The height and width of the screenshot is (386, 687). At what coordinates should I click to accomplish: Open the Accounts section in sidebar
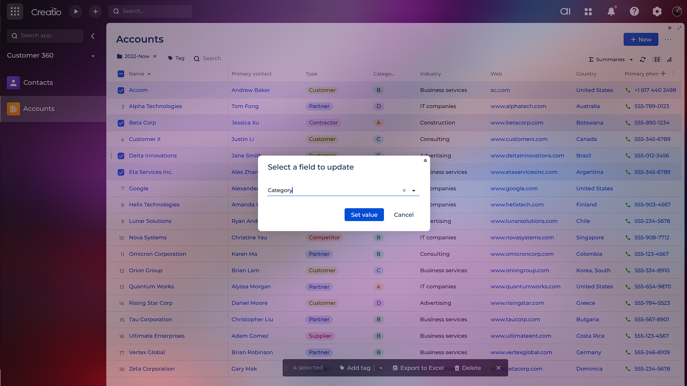pyautogui.click(x=39, y=109)
